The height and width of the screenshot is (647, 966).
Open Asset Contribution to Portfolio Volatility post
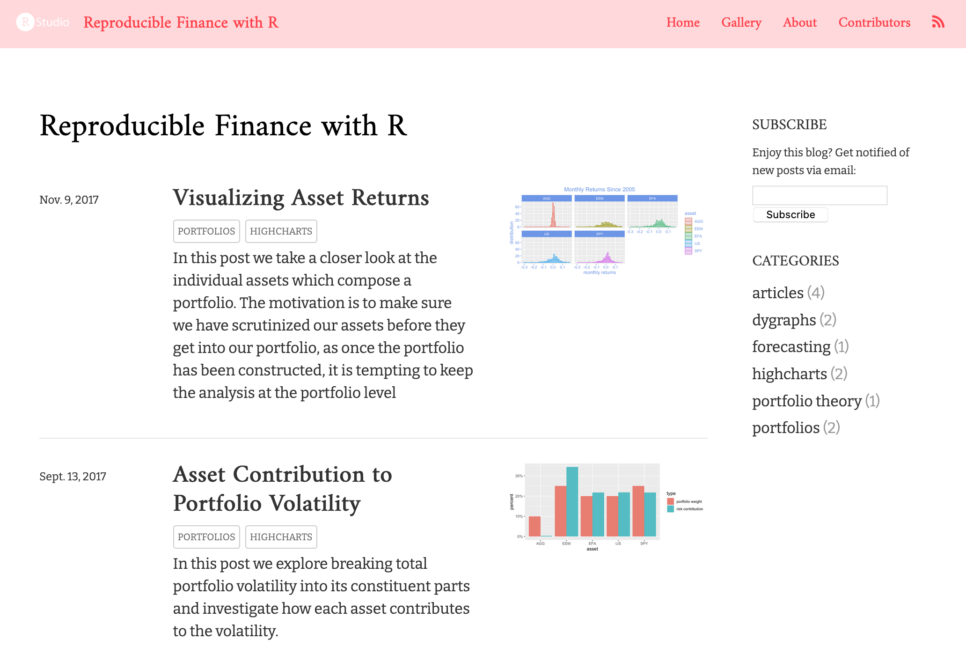283,489
